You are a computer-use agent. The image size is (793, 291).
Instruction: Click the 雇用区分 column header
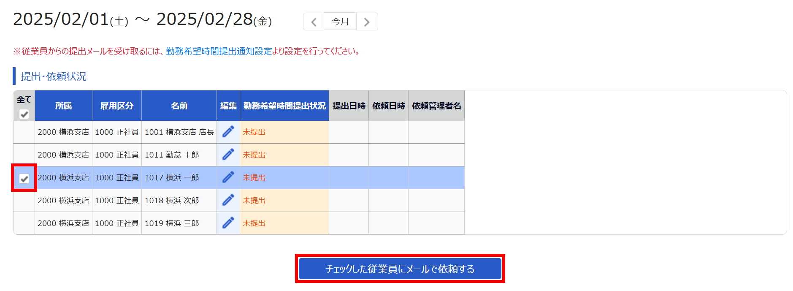[117, 106]
